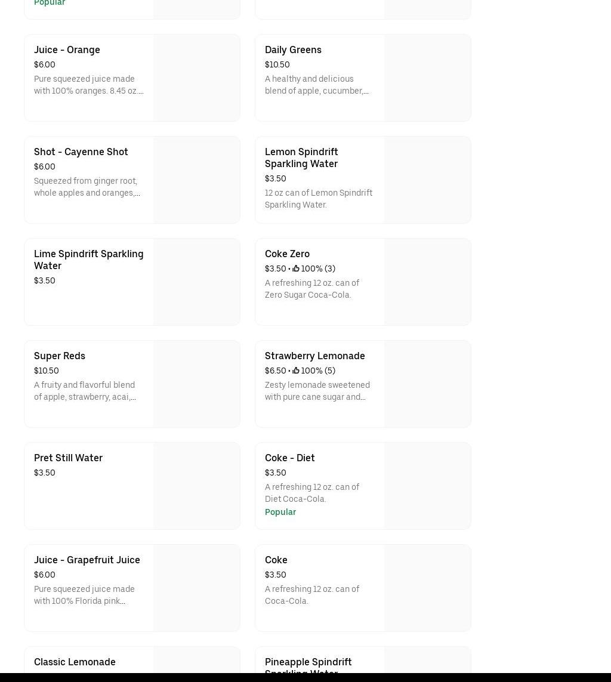Click the $6.00 price under Juice - Orange
The image size is (611, 682).
point(45,64)
